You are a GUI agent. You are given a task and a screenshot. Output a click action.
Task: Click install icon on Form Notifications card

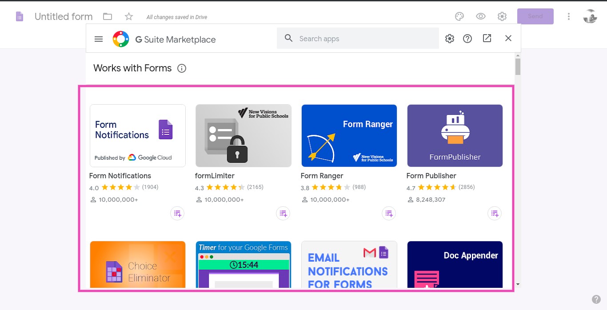pos(177,213)
